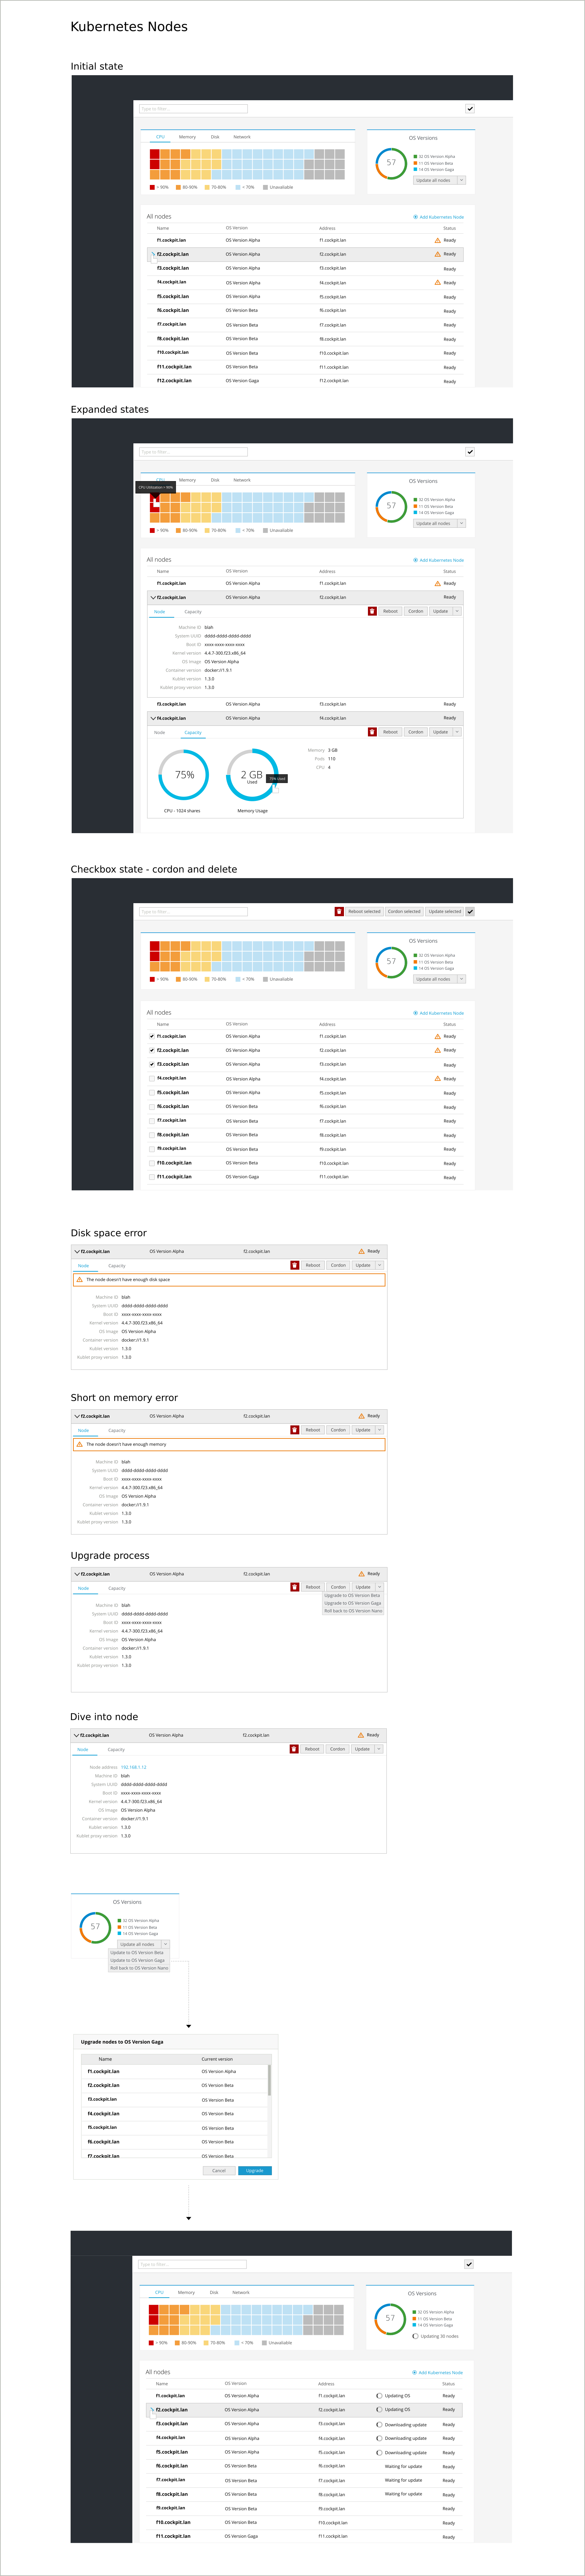Tick the f9.cockpit.lan checkbox
The image size is (585, 2576).
(152, 1149)
